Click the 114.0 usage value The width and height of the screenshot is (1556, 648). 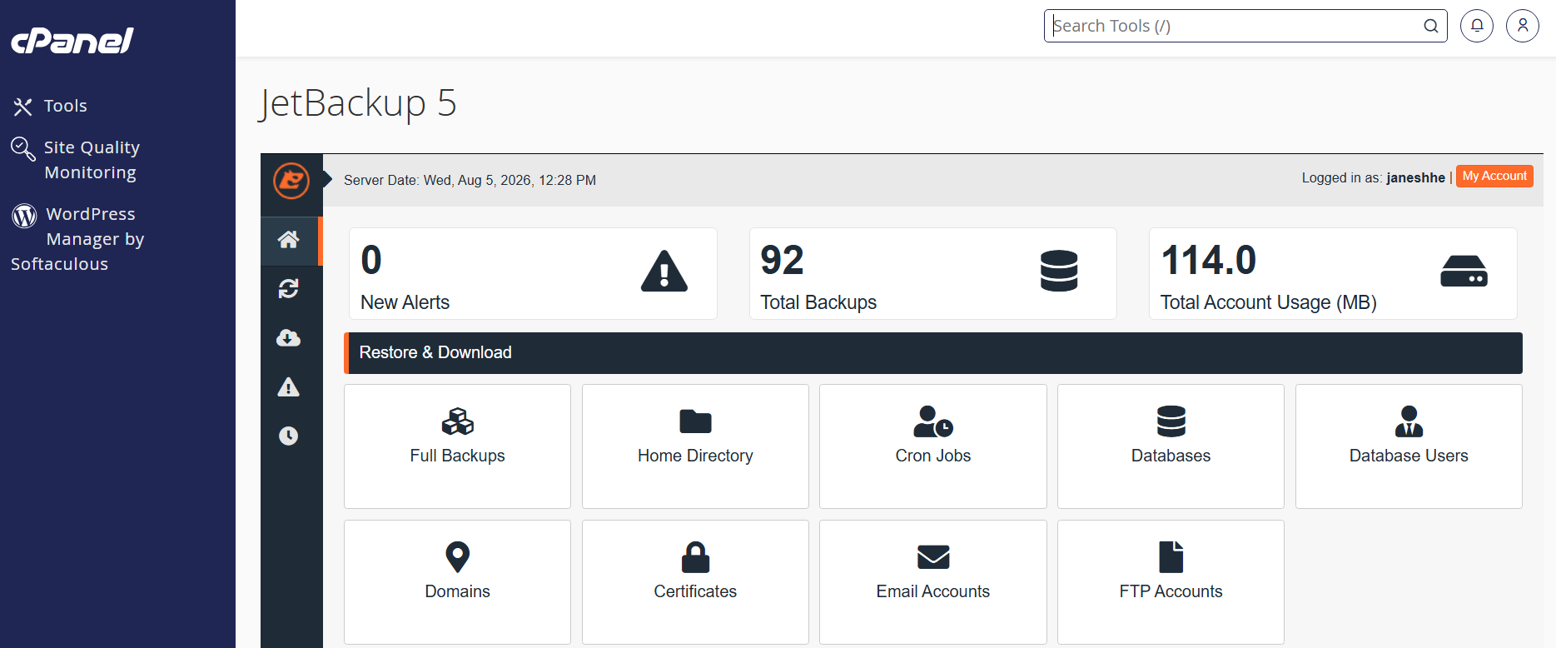click(x=1209, y=260)
